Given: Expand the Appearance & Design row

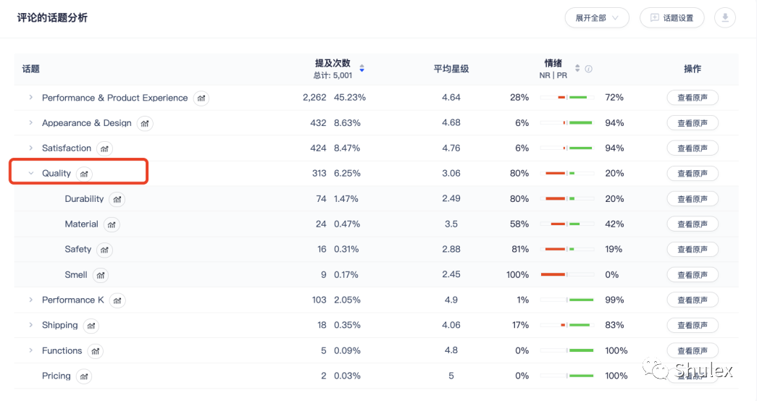Looking at the screenshot, I should point(30,122).
